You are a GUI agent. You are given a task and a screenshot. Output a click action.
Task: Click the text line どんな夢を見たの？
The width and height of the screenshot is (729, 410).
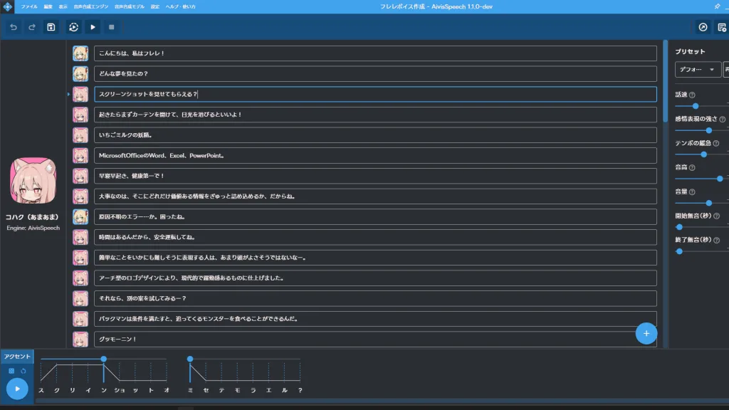tap(375, 74)
